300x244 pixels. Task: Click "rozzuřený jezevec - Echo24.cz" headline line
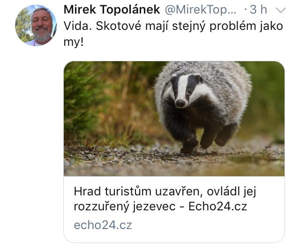(x=160, y=207)
